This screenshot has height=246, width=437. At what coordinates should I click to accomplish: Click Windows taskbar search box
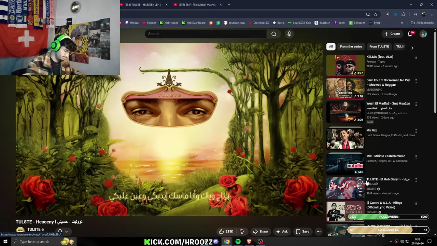(x=43, y=242)
